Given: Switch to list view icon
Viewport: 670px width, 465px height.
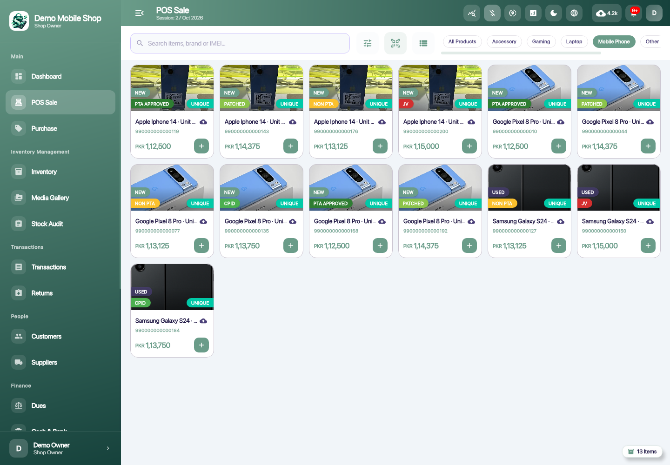Looking at the screenshot, I should click(x=423, y=43).
